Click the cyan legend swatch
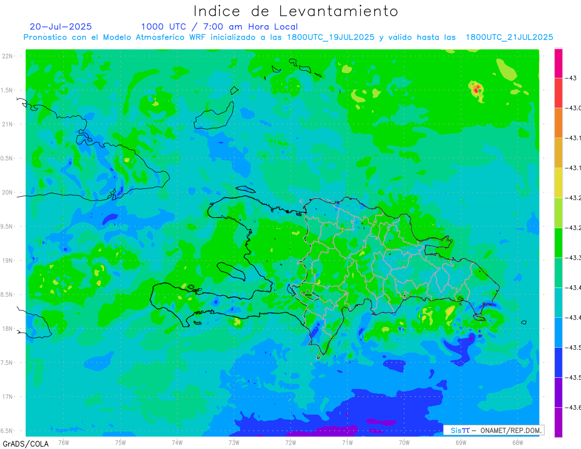581x449 pixels. 558,302
